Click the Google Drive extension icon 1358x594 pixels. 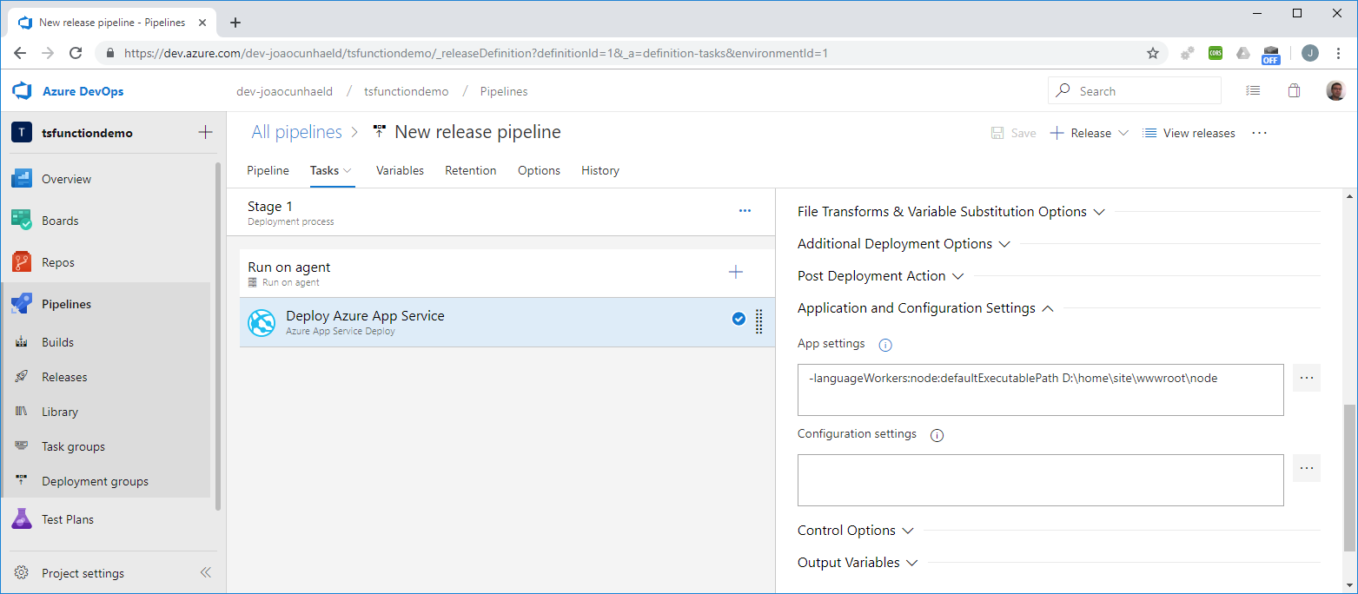click(1243, 53)
